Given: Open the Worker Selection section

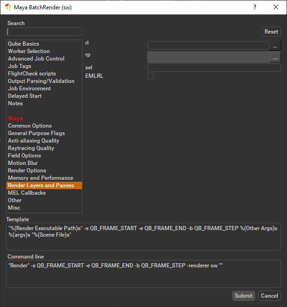Looking at the screenshot, I should pyautogui.click(x=28, y=51).
